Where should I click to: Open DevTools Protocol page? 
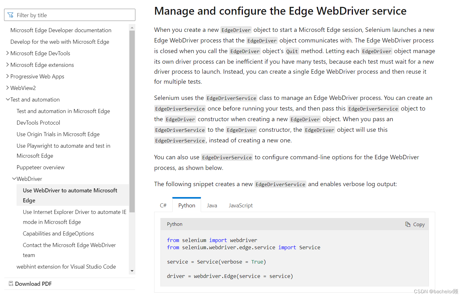click(38, 122)
